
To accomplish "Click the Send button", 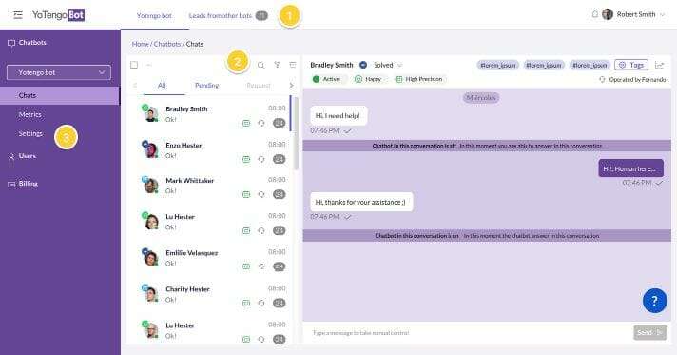I will point(650,332).
